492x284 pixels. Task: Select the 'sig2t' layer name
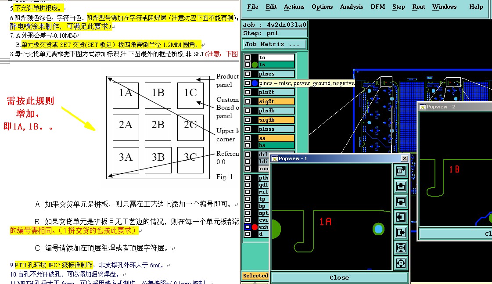click(277, 101)
